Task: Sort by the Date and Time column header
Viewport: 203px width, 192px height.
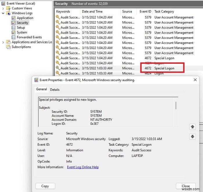Action: coord(100,12)
